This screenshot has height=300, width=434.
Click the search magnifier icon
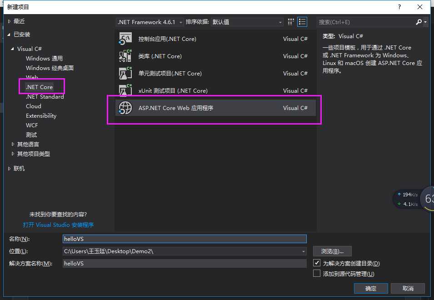pyautogui.click(x=419, y=22)
